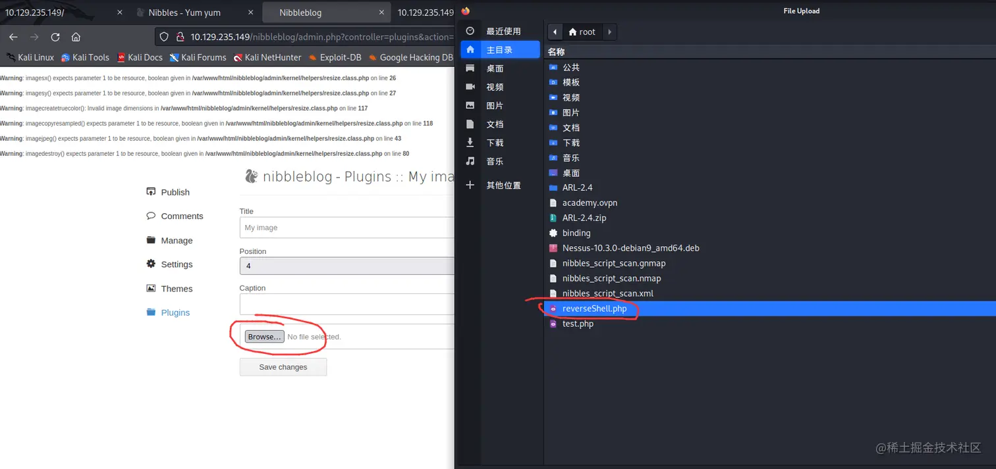
Task: Click the Comments speech bubble icon
Action: pos(151,216)
